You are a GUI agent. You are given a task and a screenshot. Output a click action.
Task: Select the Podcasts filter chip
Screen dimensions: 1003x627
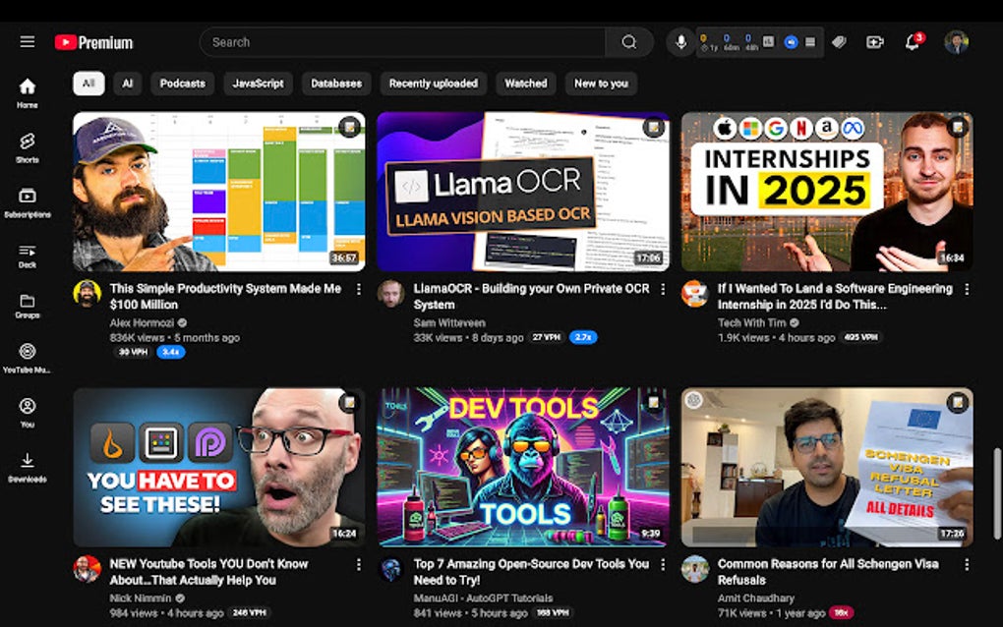tap(182, 84)
